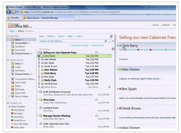Screen dimensions: 181x133
Task: Click in the Search Entire Mailbox field
Action: [x=71, y=41]
